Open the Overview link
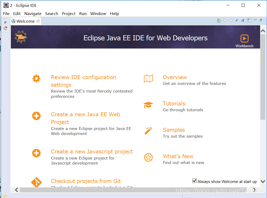The image size is (267, 198). [x=175, y=77]
